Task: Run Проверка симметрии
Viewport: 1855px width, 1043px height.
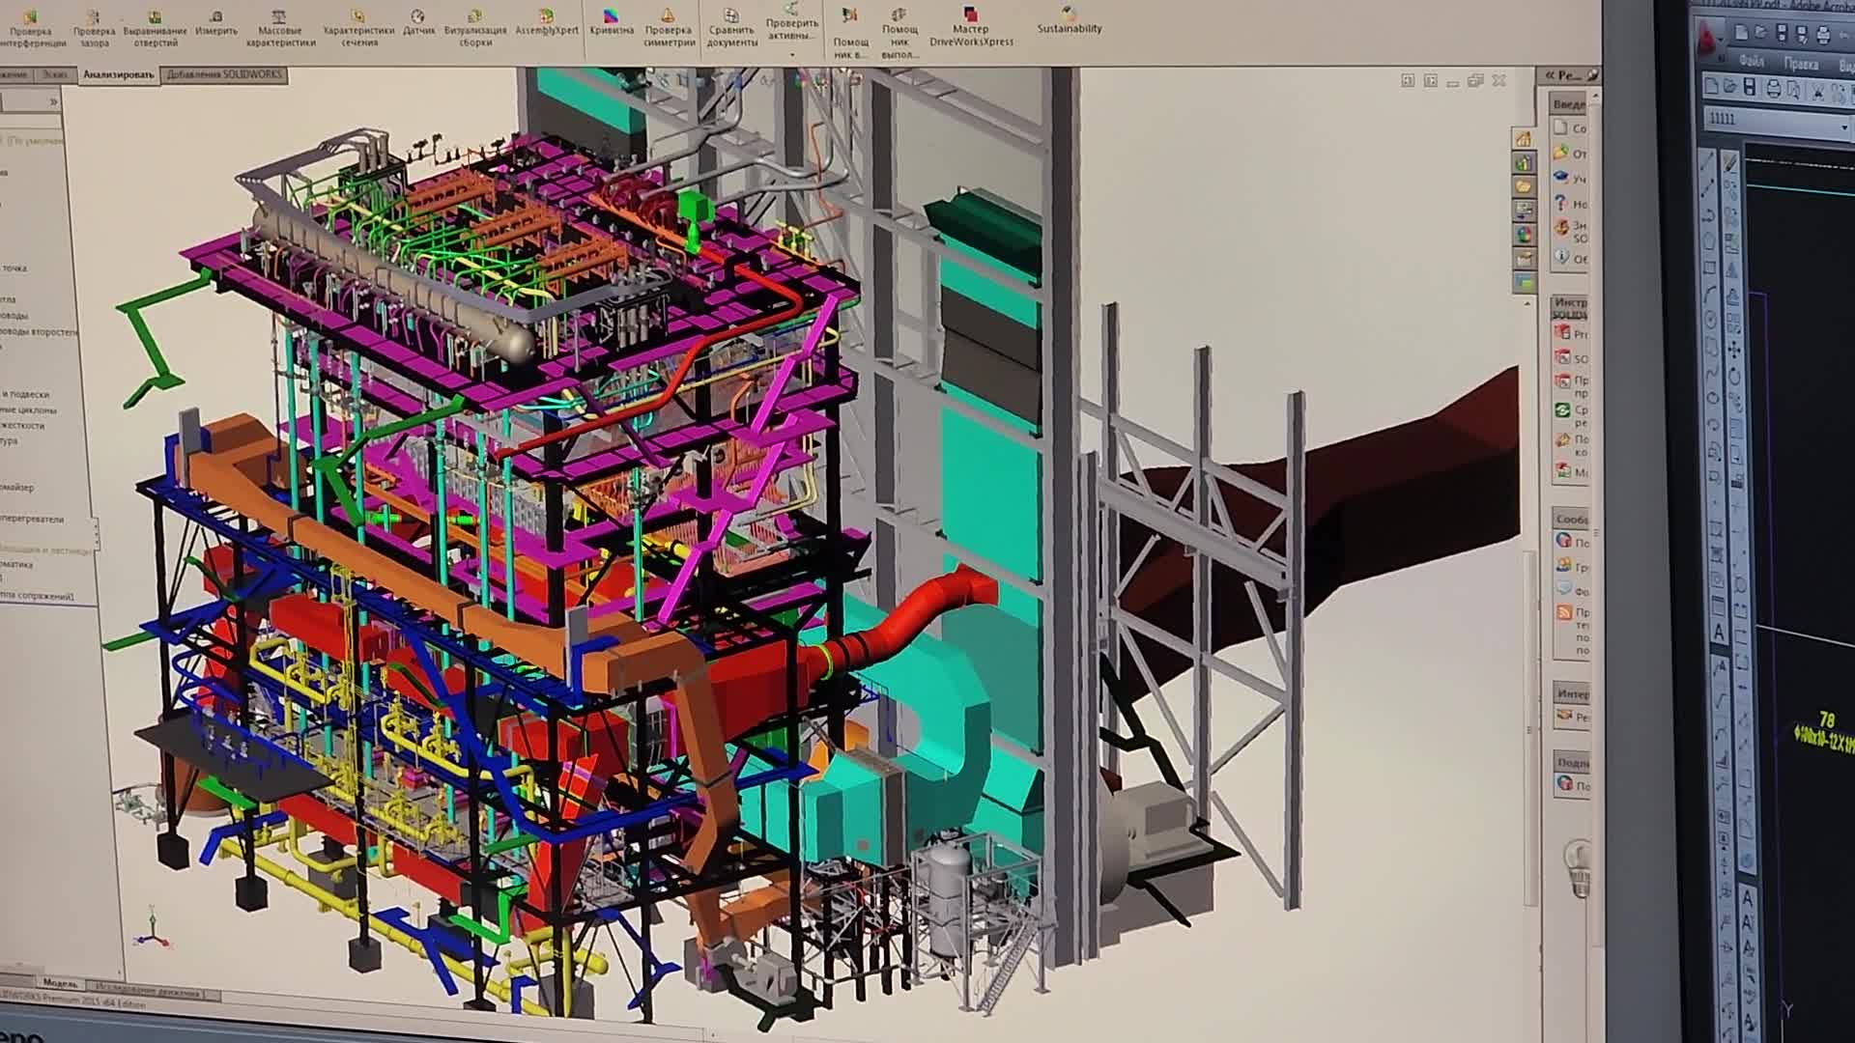Action: pos(669,28)
